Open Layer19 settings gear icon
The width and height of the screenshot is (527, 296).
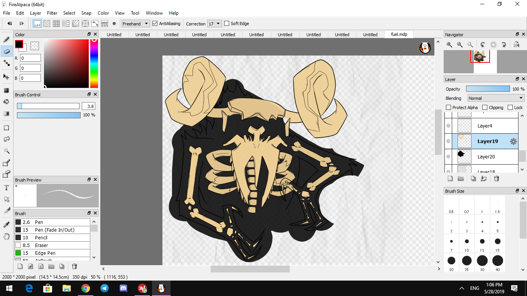pos(513,141)
